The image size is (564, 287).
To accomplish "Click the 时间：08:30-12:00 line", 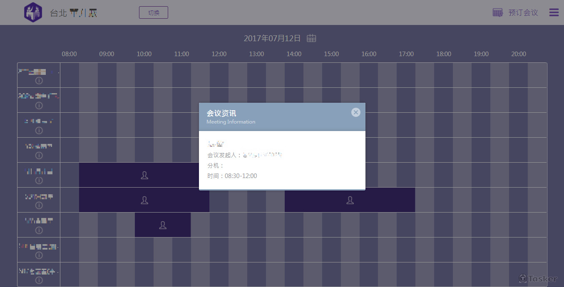I will (232, 176).
